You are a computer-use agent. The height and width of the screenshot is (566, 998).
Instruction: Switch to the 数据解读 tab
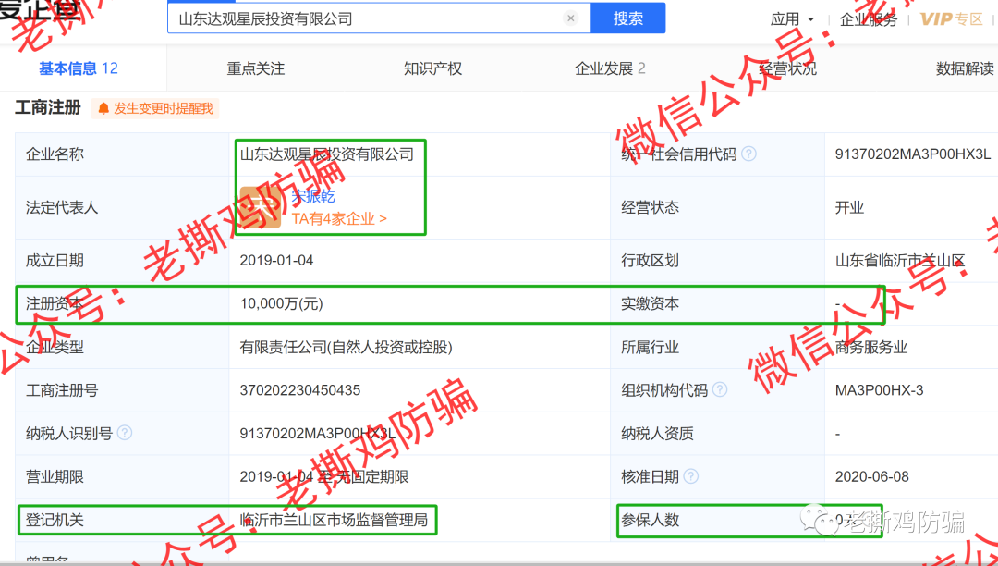965,68
